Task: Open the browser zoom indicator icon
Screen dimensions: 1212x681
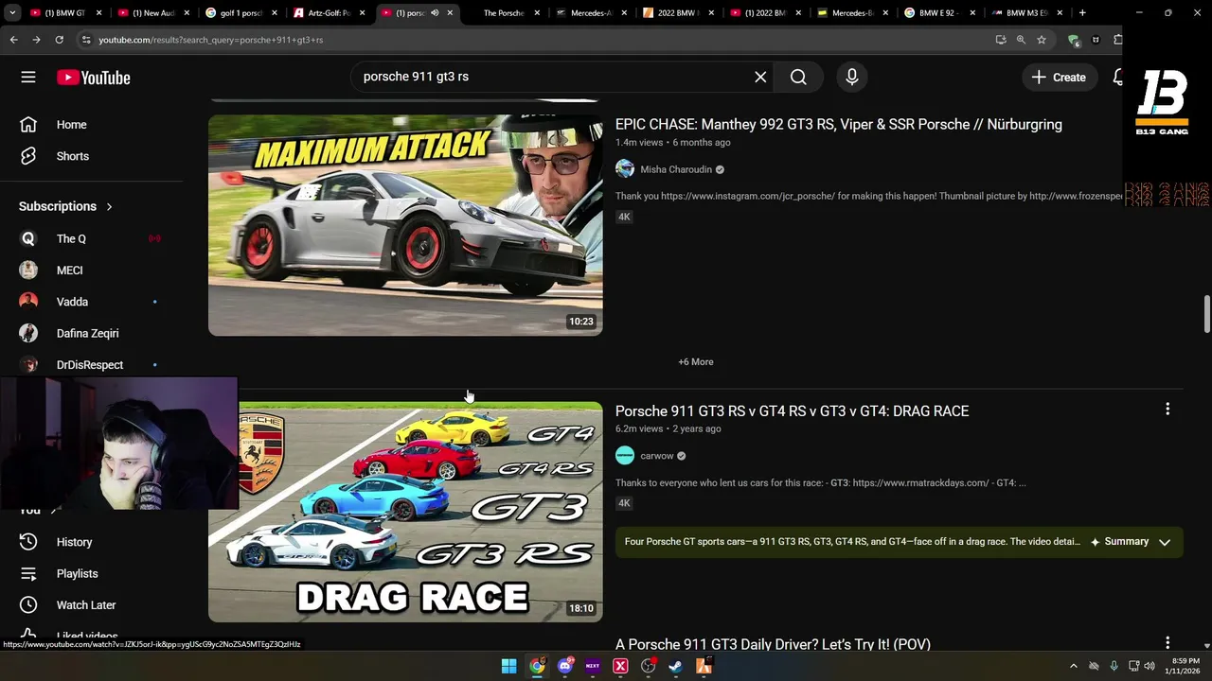Action: click(x=1021, y=40)
